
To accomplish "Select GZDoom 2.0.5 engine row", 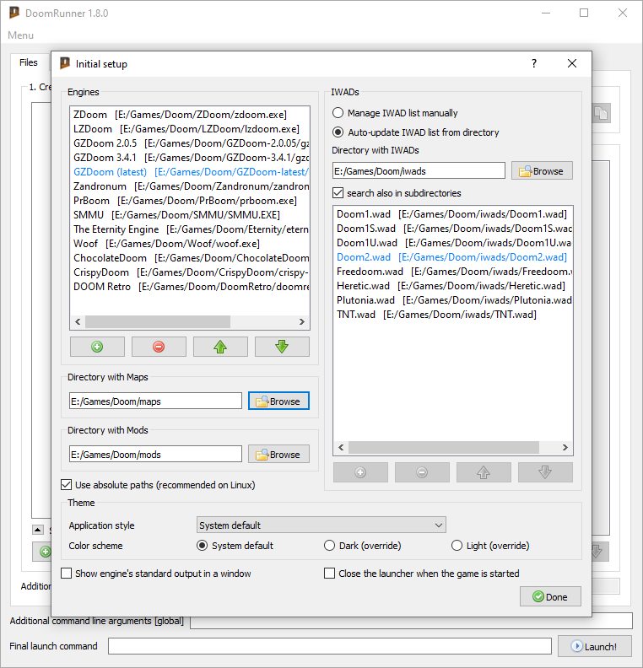I will (190, 143).
